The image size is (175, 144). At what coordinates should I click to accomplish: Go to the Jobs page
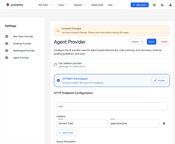(110, 5)
